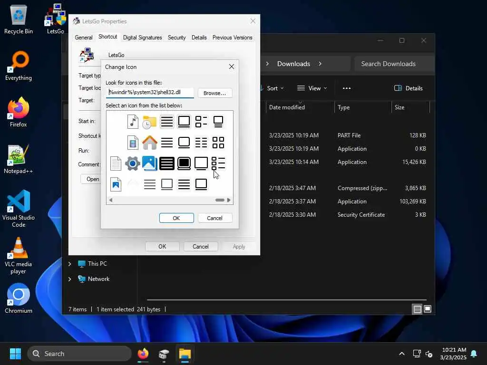Screen dimensions: 487x365
Task: Cancel the Change Icon dialog
Action: coord(215,218)
